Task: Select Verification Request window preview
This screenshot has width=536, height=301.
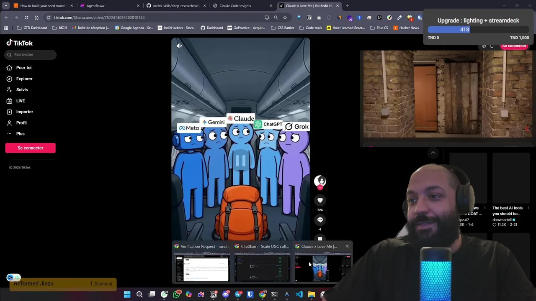Action: 202,262
